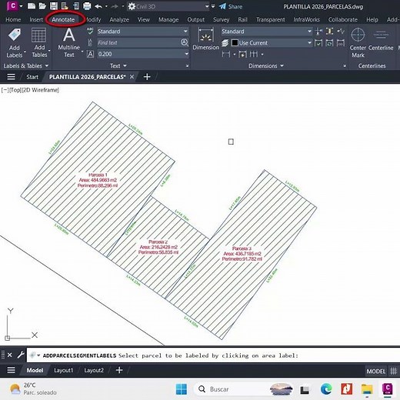Create a new drawing from quick access toolbar

pos(32,6)
